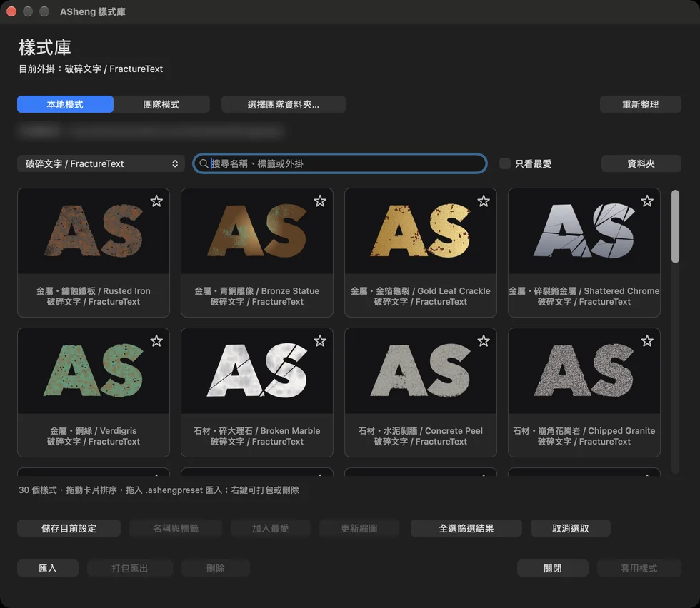Click the 金屬・銅綠 / Verdigris label
The height and width of the screenshot is (608, 700).
pos(94,431)
